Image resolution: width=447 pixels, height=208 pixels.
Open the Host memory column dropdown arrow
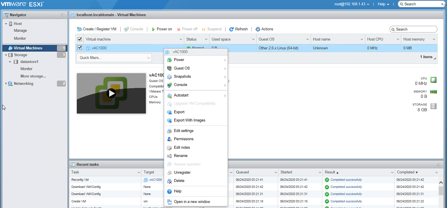(x=434, y=39)
